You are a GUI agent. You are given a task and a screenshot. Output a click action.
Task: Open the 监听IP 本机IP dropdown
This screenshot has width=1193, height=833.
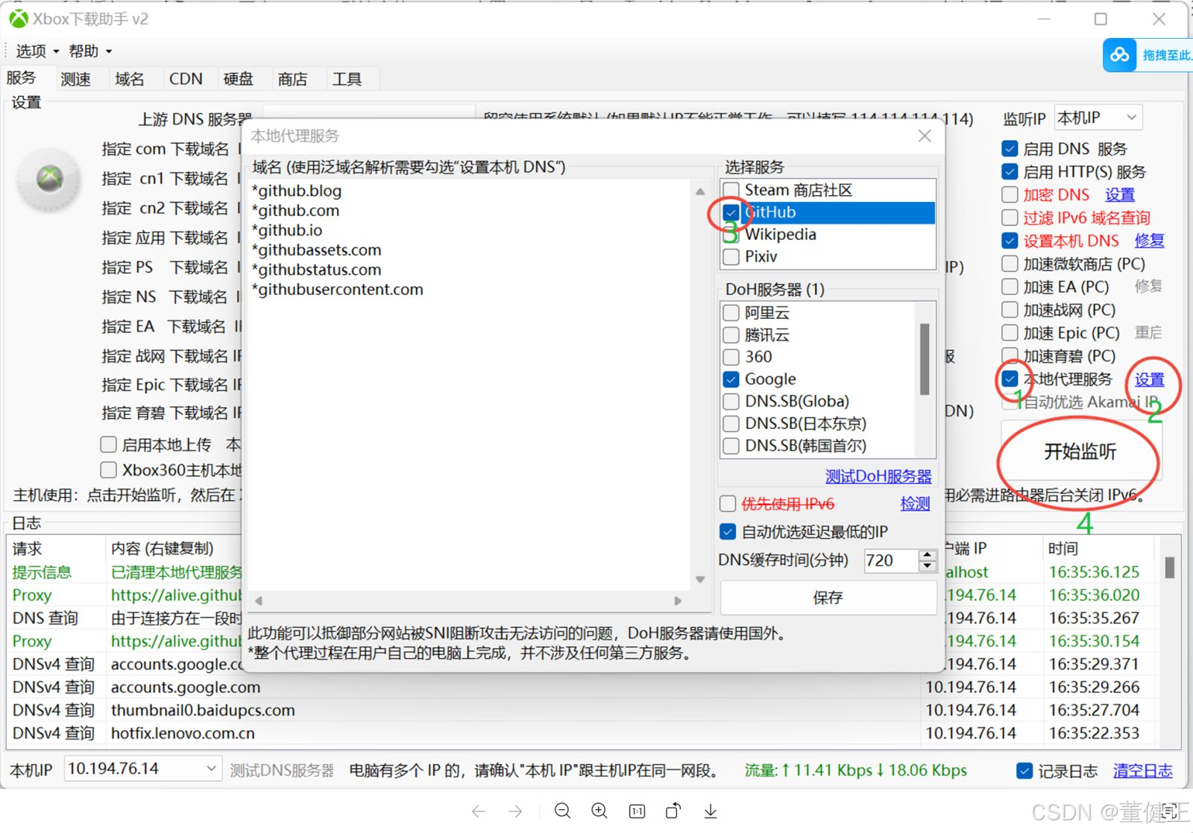pyautogui.click(x=1098, y=118)
